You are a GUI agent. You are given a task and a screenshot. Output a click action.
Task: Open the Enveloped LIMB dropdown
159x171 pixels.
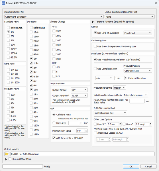(138, 33)
